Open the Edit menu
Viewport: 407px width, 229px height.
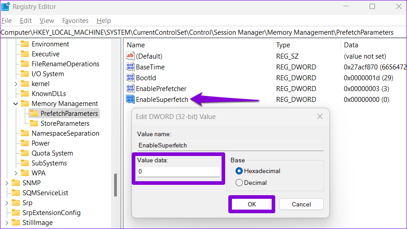(26, 20)
